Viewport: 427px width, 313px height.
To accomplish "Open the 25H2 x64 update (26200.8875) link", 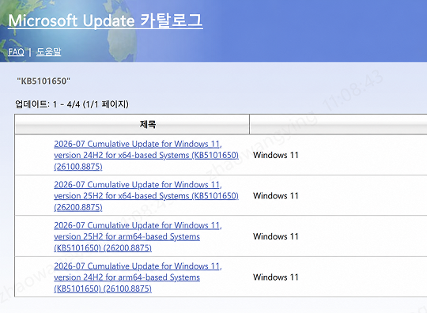I will [146, 196].
